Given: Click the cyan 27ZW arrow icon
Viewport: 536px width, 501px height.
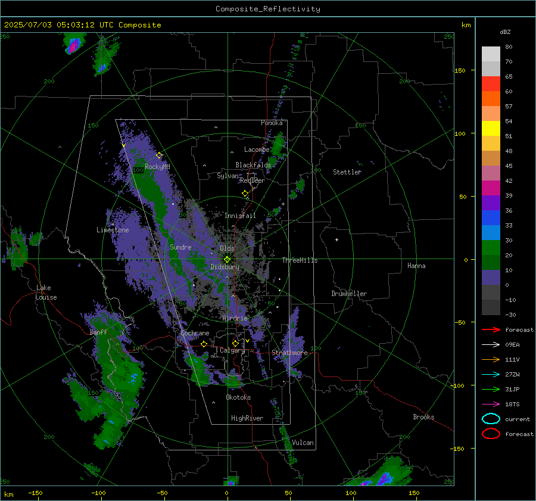Looking at the screenshot, I should [491, 375].
